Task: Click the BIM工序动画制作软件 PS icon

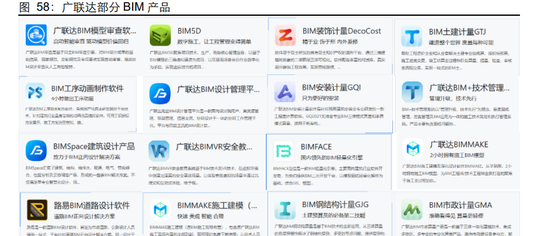Action: (35, 93)
